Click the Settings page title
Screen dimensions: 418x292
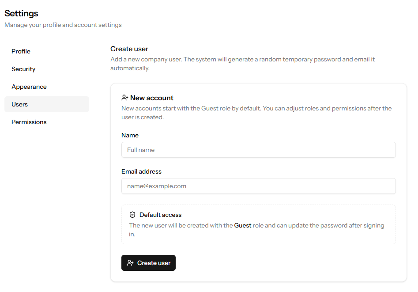point(21,14)
